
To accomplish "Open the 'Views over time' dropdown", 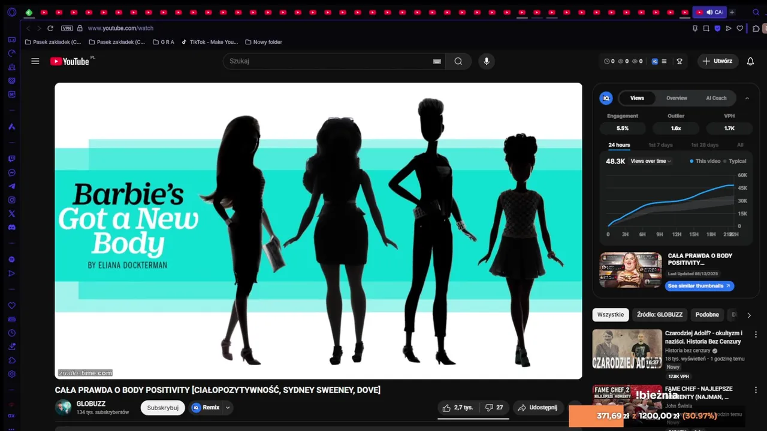I will pos(651,161).
